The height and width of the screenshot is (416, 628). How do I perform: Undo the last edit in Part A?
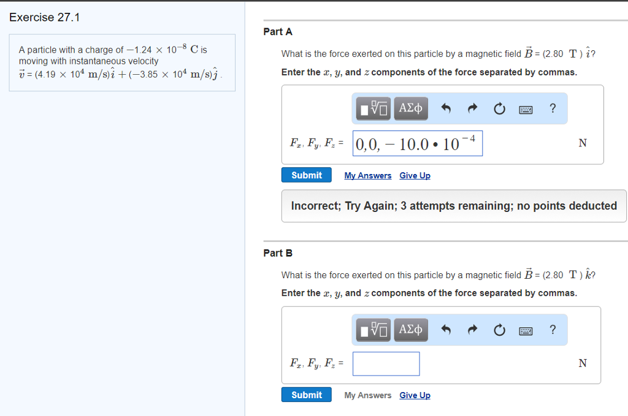click(x=445, y=108)
